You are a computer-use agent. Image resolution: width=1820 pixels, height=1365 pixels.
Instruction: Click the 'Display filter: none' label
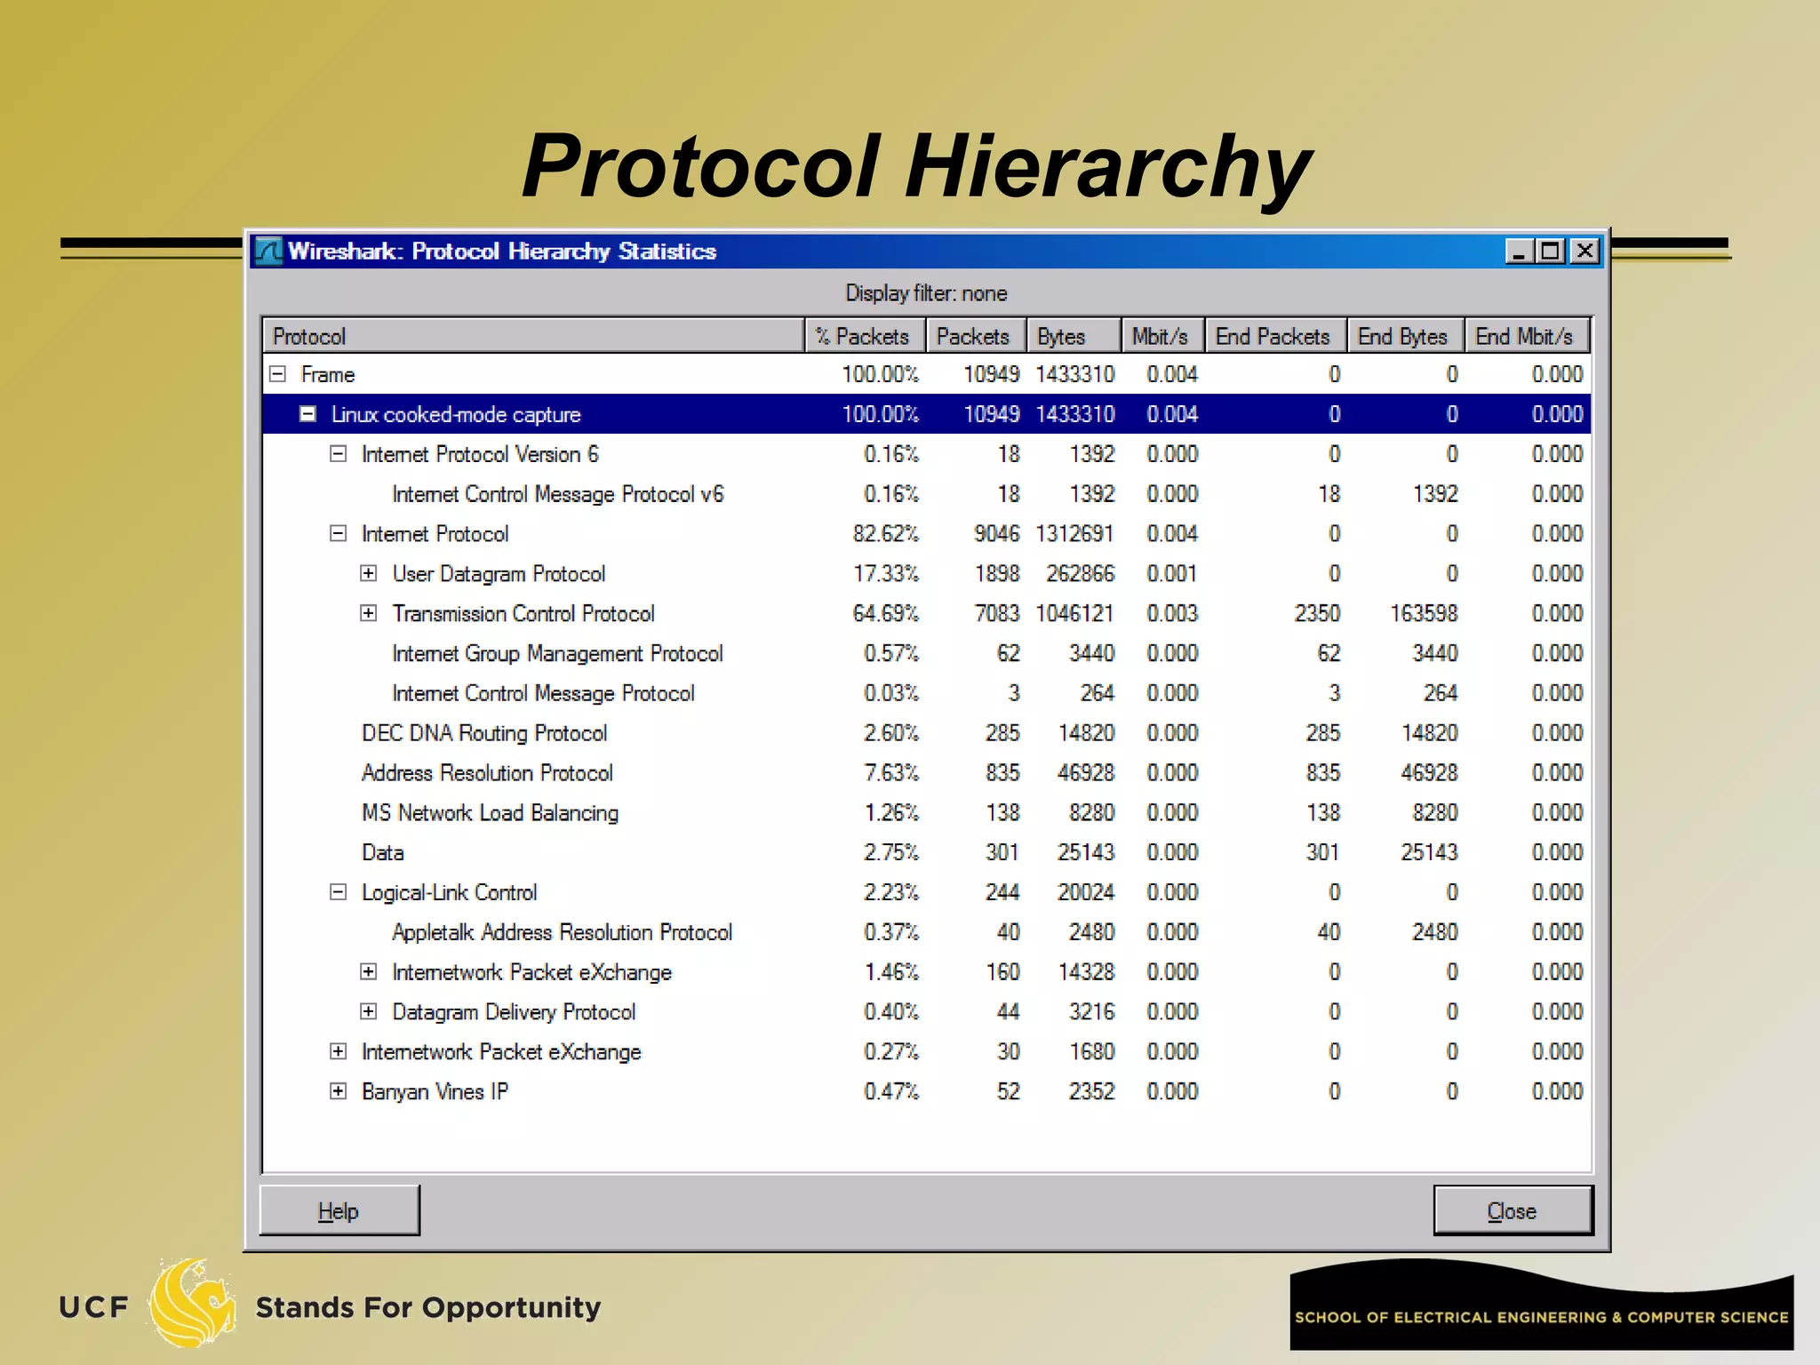point(926,293)
